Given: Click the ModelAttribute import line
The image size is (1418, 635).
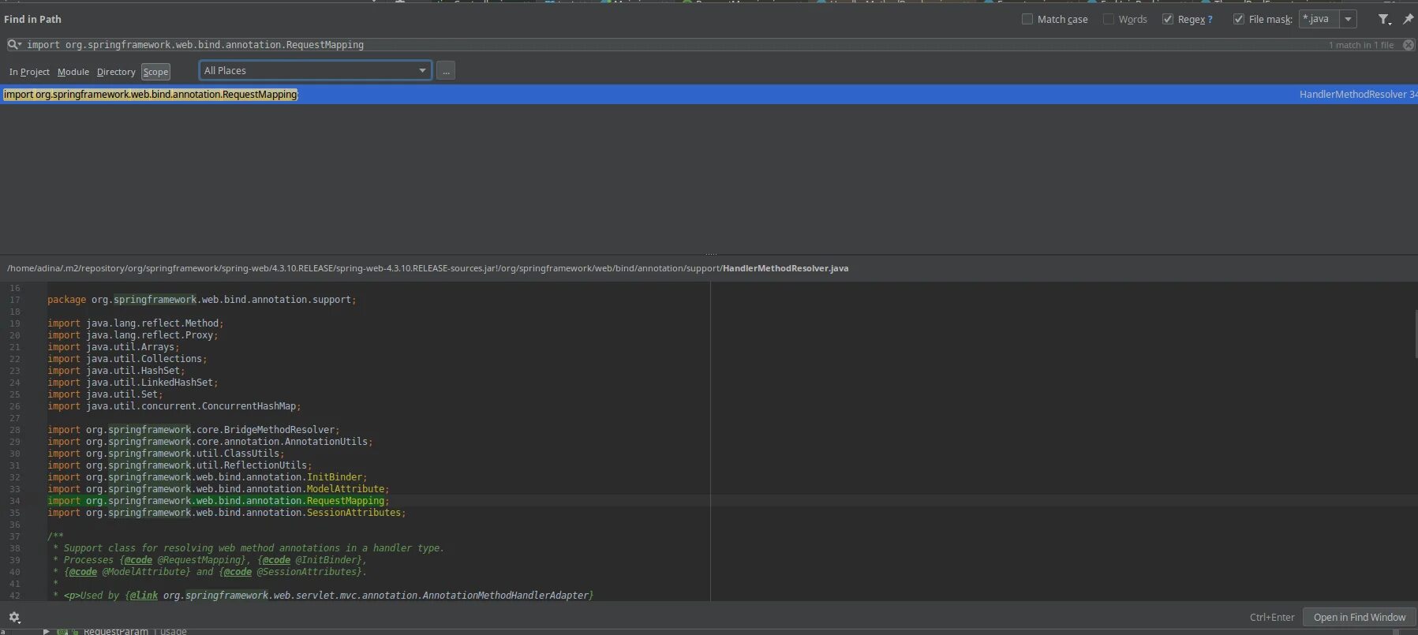Looking at the screenshot, I should [219, 489].
